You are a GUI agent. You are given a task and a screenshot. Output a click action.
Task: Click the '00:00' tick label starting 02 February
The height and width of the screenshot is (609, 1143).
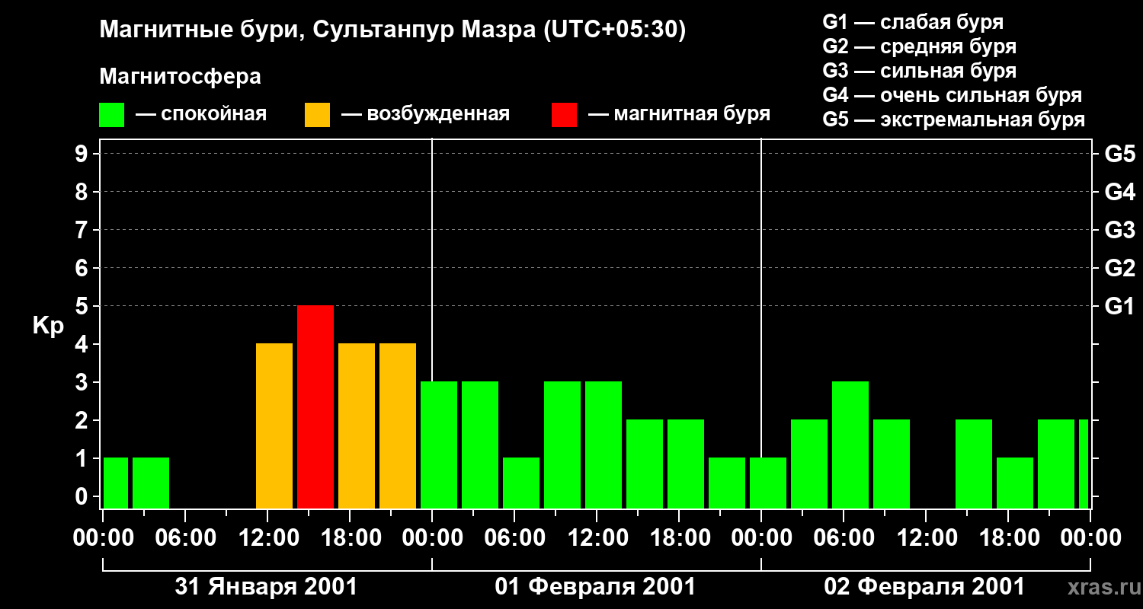point(761,538)
